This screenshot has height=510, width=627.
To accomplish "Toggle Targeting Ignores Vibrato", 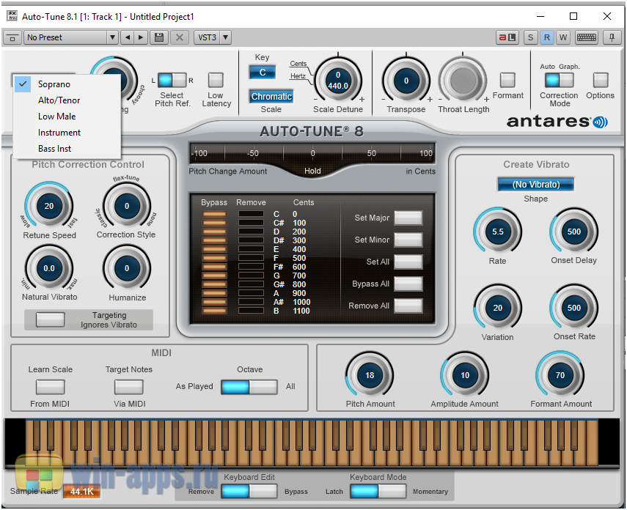I will point(50,319).
